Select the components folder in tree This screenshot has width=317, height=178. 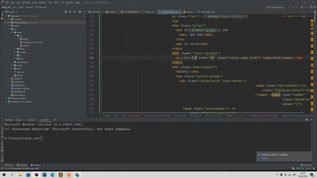21,62
